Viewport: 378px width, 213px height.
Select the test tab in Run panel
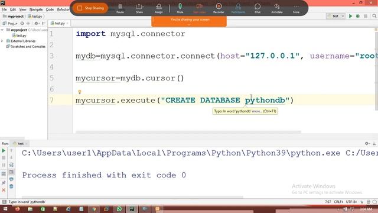coord(19,144)
